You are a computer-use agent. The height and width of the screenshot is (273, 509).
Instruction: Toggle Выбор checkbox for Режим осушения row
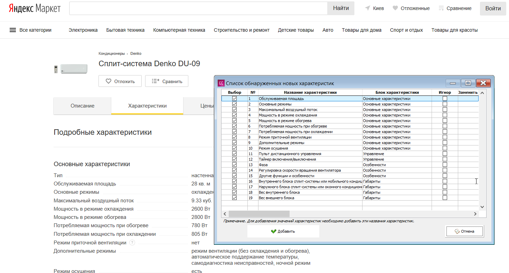coord(235,148)
